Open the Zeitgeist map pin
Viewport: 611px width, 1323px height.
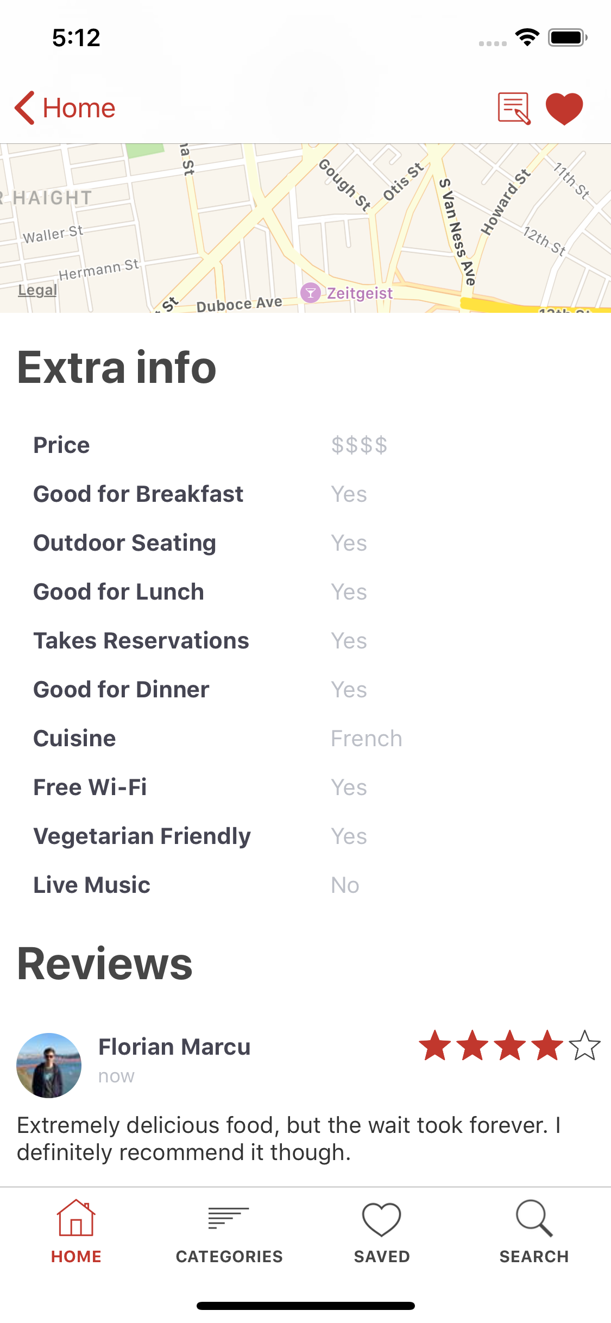[x=310, y=293]
